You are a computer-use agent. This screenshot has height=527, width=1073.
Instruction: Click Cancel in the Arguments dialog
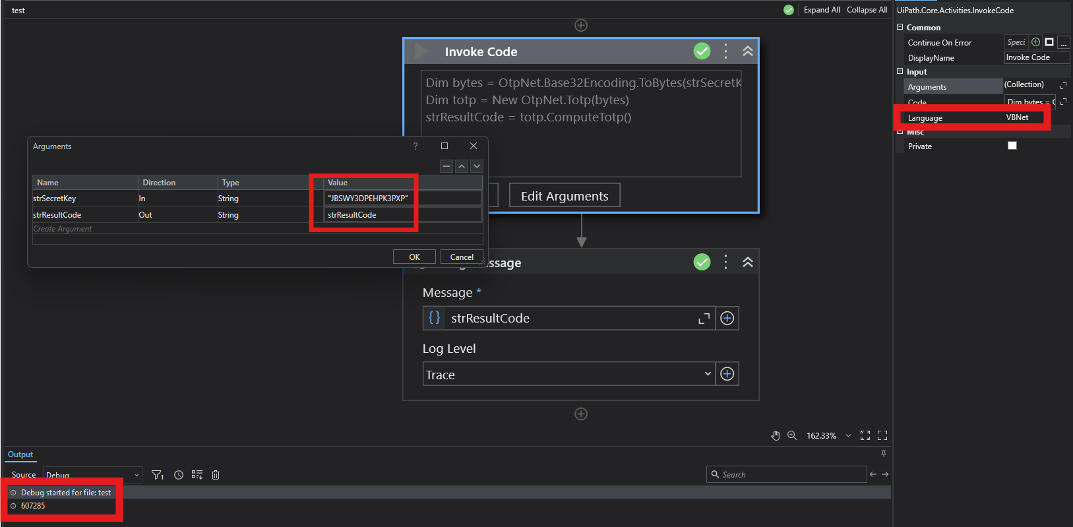pyautogui.click(x=462, y=257)
